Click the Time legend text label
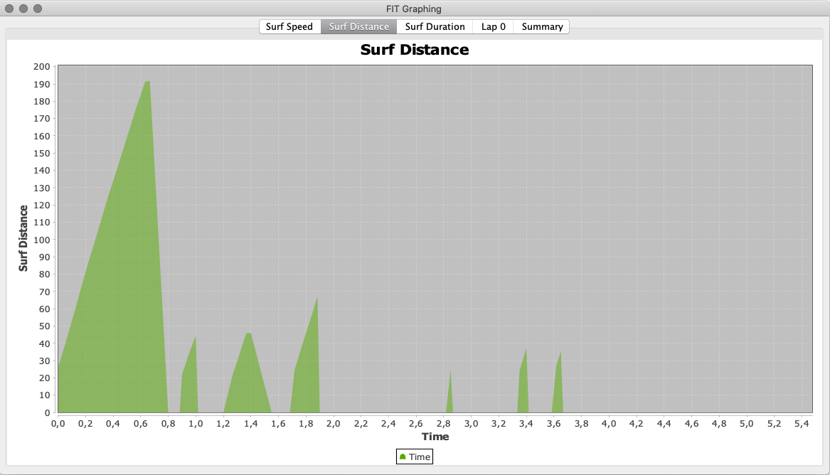830x475 pixels. pyautogui.click(x=420, y=457)
